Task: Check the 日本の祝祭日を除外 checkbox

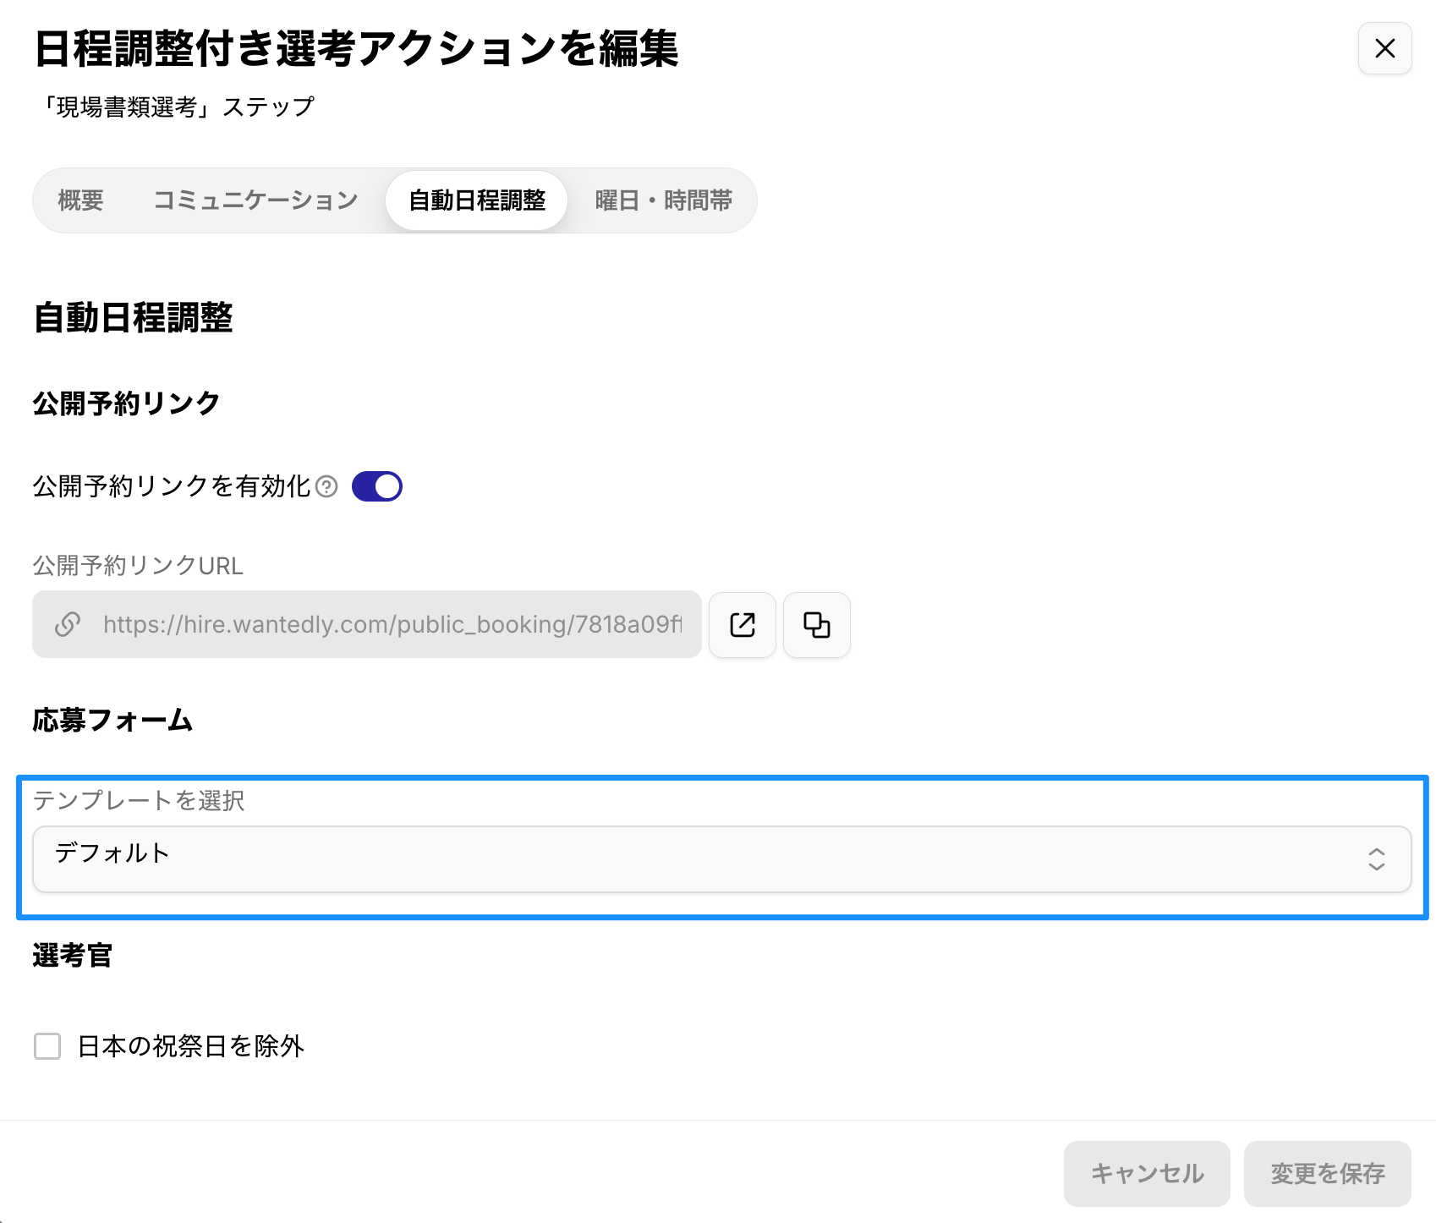Action: coord(47,1046)
